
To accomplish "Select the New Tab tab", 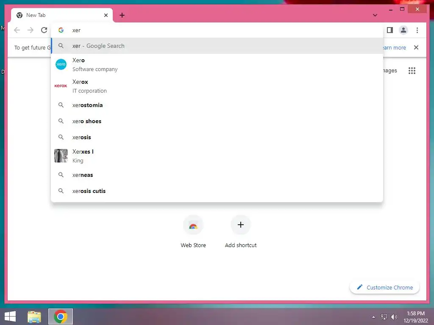I will coord(62,15).
